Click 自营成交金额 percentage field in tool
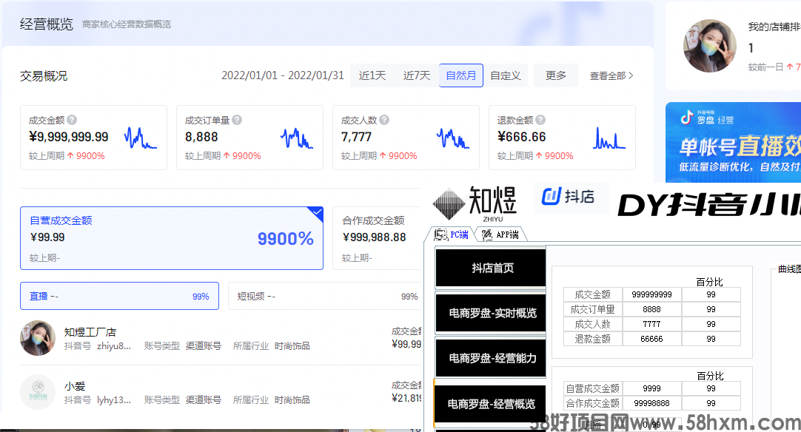 pos(711,388)
